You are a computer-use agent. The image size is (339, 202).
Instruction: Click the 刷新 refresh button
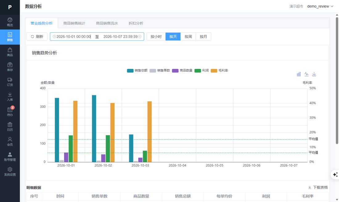37,37
